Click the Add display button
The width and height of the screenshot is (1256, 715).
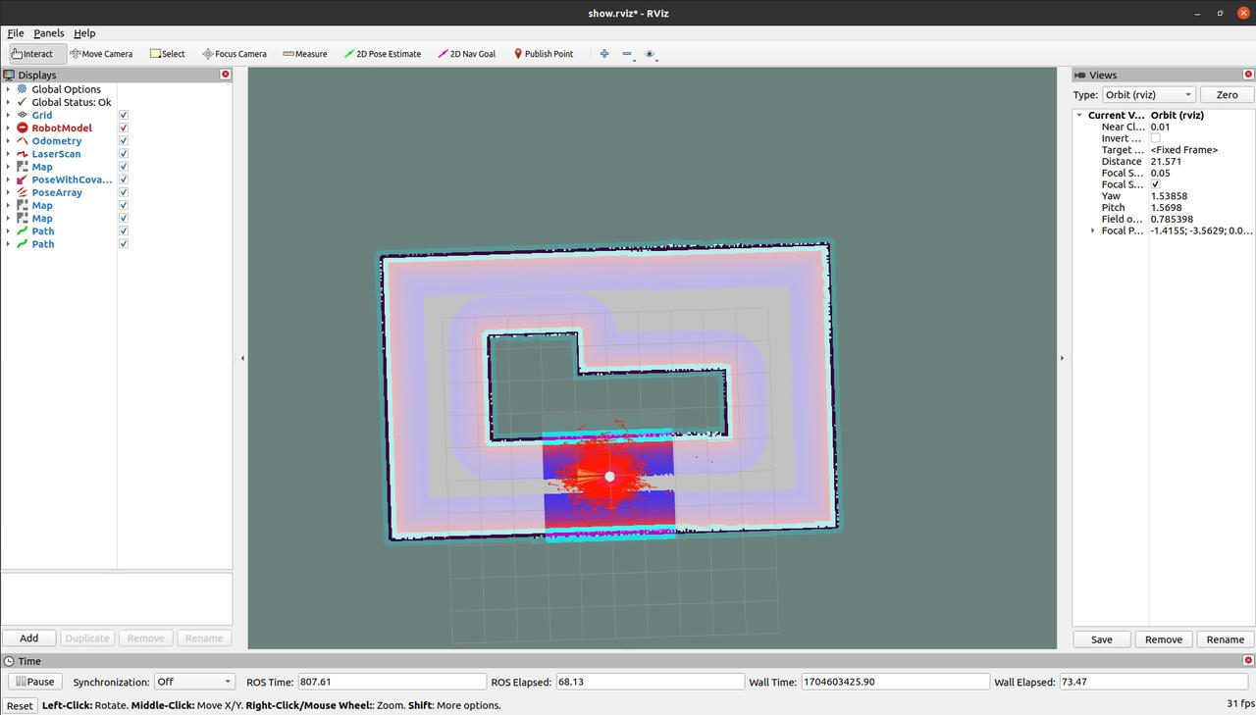pyautogui.click(x=29, y=638)
